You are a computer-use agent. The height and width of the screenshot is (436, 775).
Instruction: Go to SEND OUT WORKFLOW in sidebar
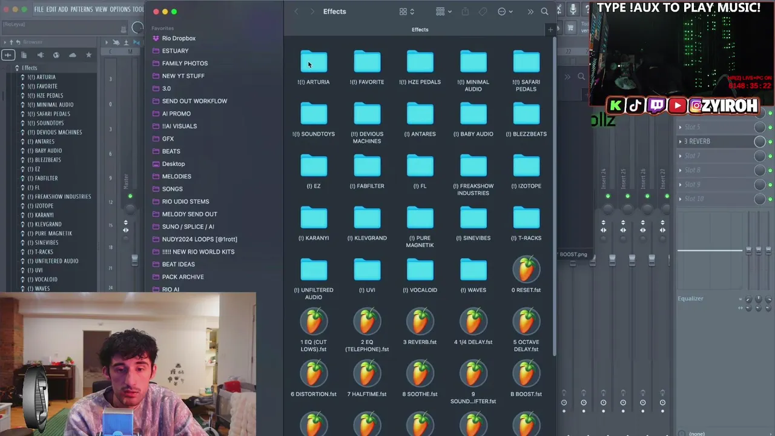click(x=194, y=101)
